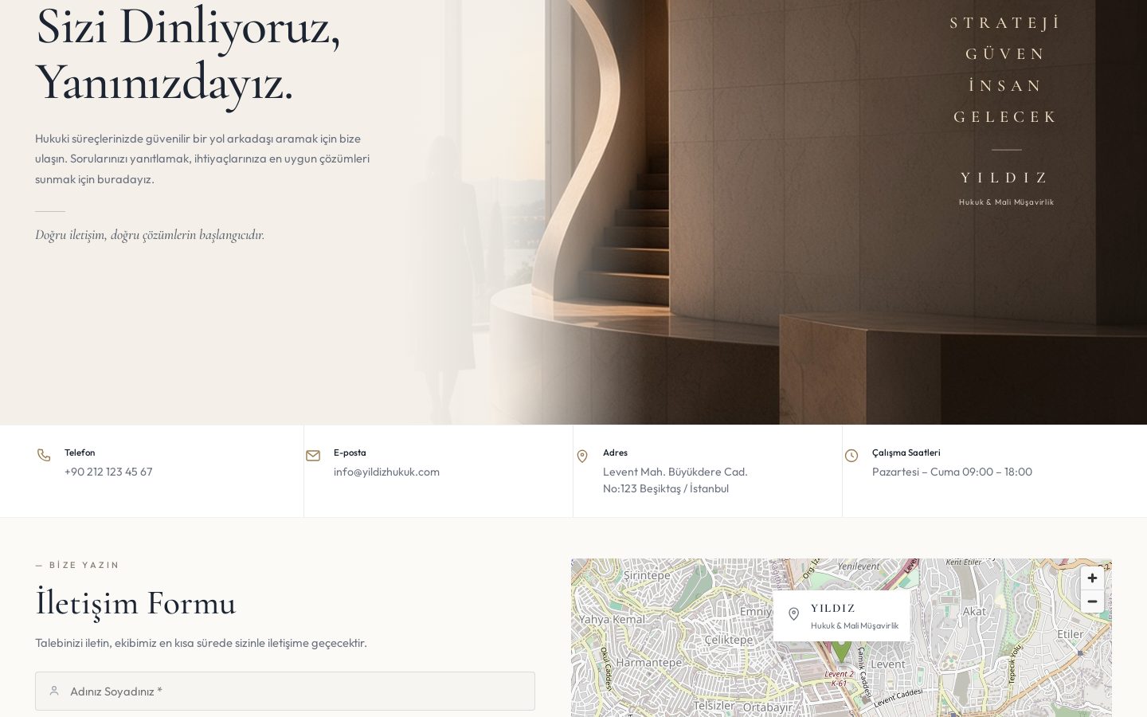Focus the Adınız Soyadınız input field

[x=285, y=691]
